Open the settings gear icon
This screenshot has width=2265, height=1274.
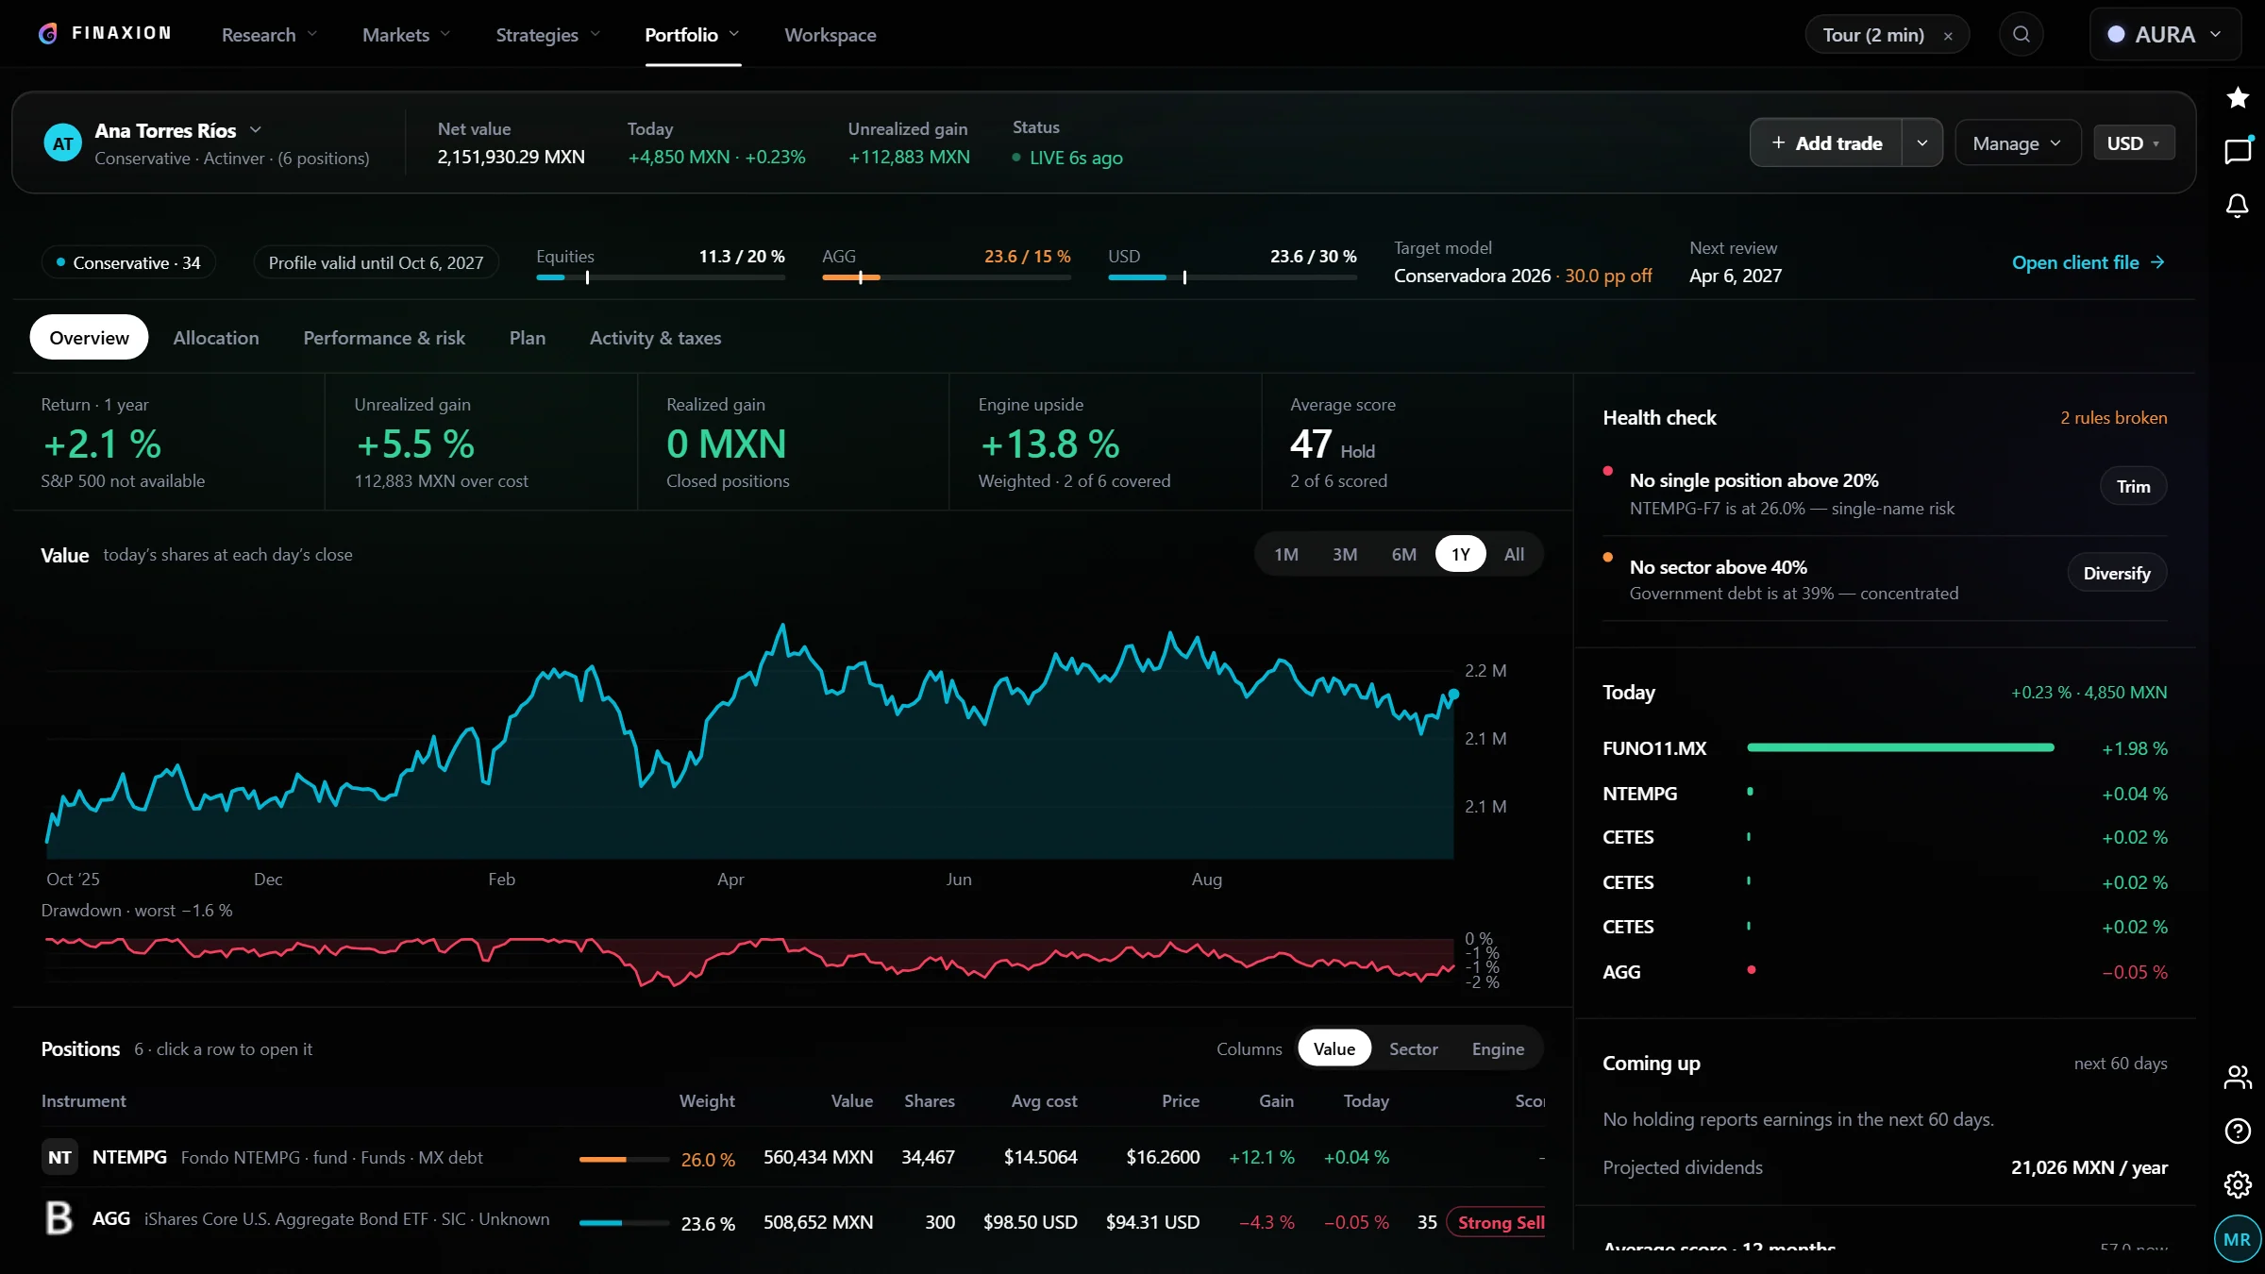click(2238, 1184)
